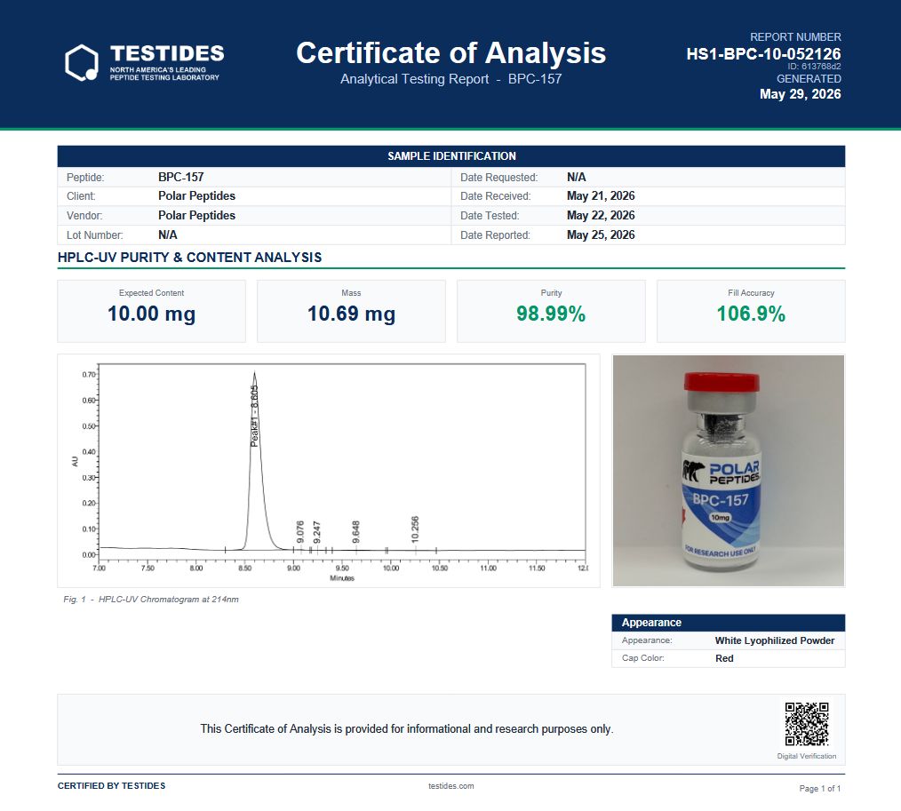Screen dimensions: 901x811
Task: Open the vial photo thumbnail
Action: coord(728,471)
